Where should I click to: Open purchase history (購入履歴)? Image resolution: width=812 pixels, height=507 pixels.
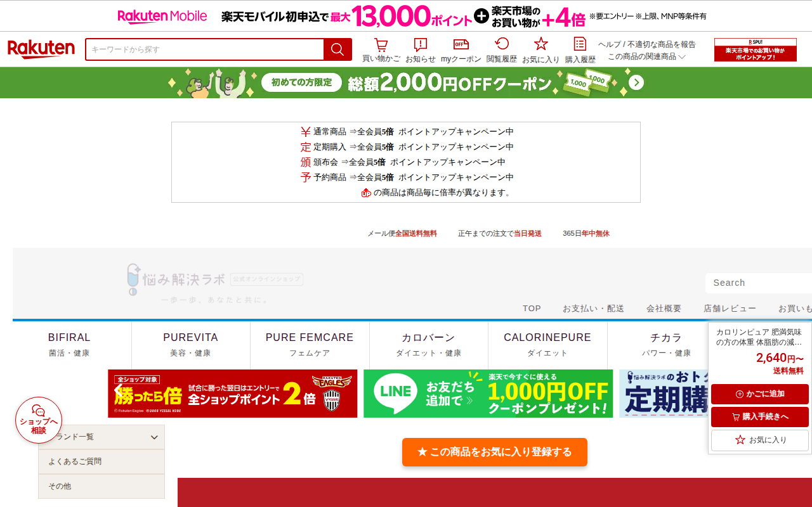tap(580, 50)
